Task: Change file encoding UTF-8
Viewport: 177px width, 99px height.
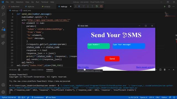Action: point(151,97)
